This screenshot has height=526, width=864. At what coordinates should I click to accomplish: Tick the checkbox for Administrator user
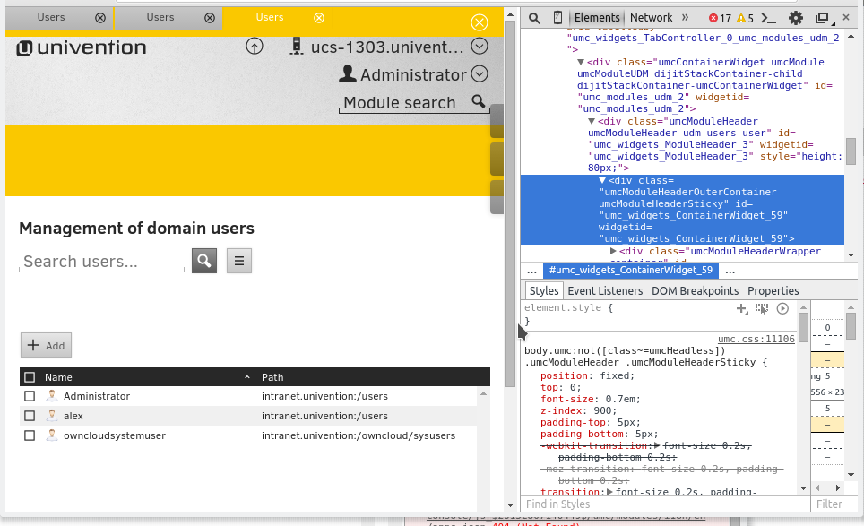(30, 396)
